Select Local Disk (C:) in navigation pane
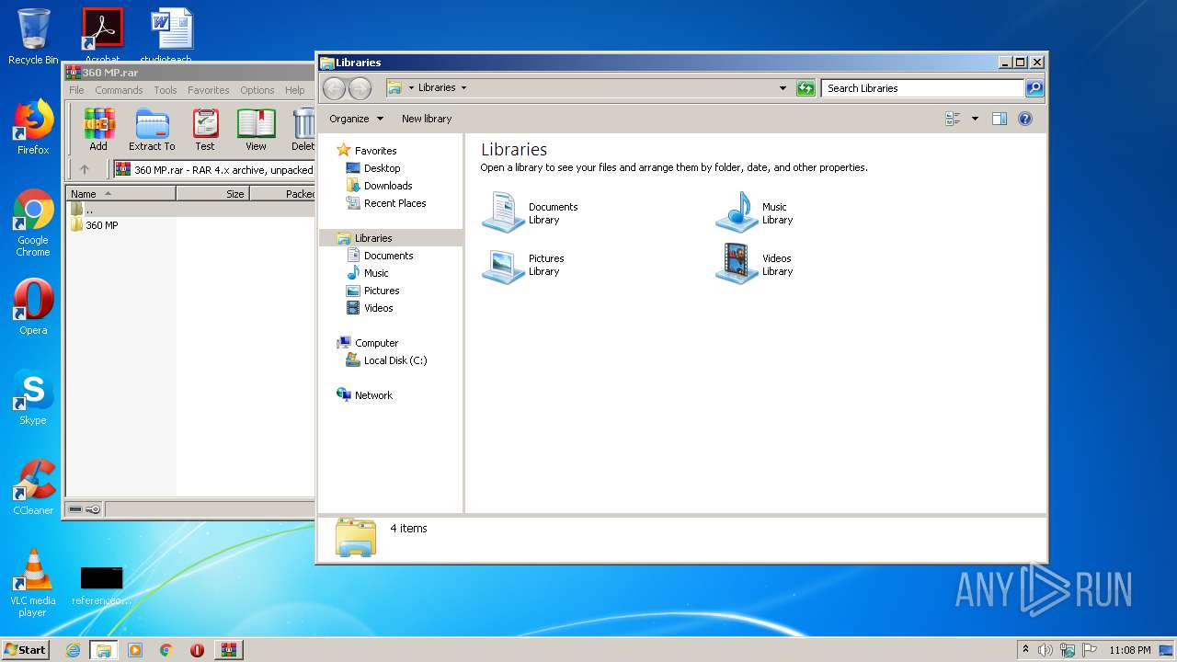This screenshot has height=662, width=1177. click(385, 360)
